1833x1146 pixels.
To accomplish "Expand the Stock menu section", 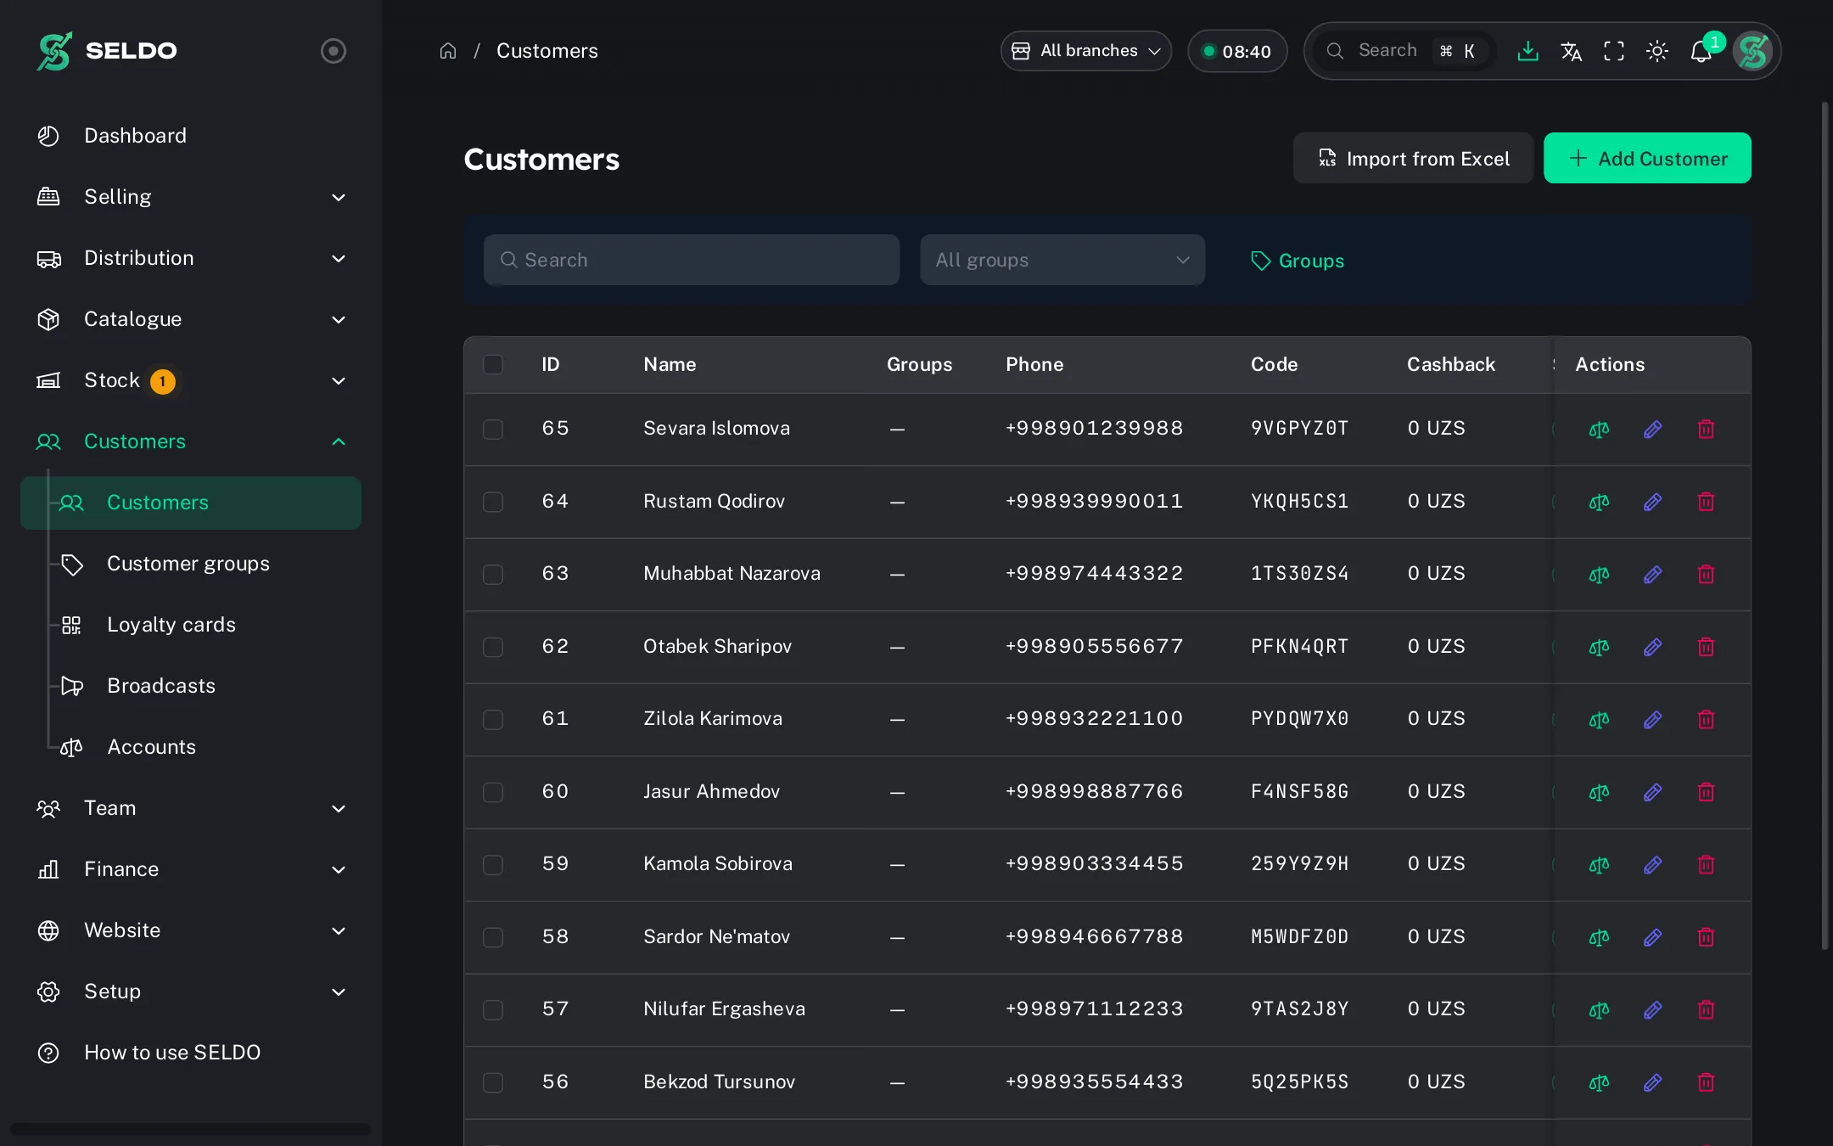I will [191, 380].
